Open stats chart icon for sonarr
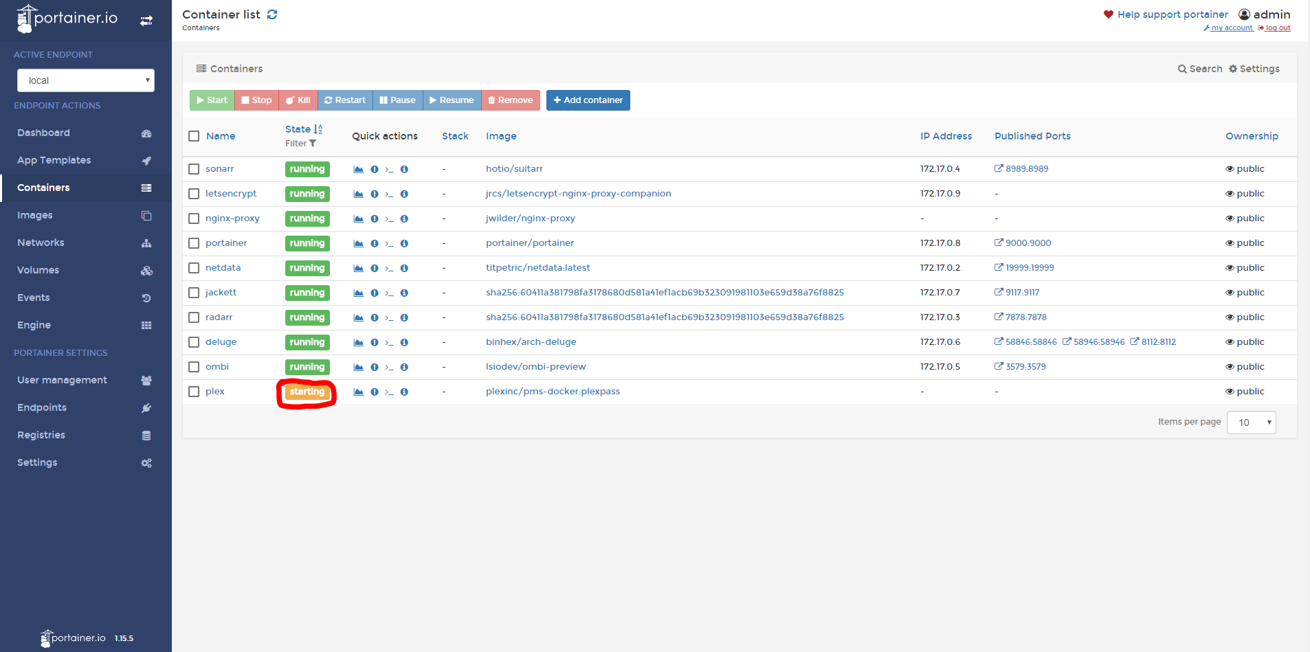This screenshot has width=1310, height=652. [358, 169]
